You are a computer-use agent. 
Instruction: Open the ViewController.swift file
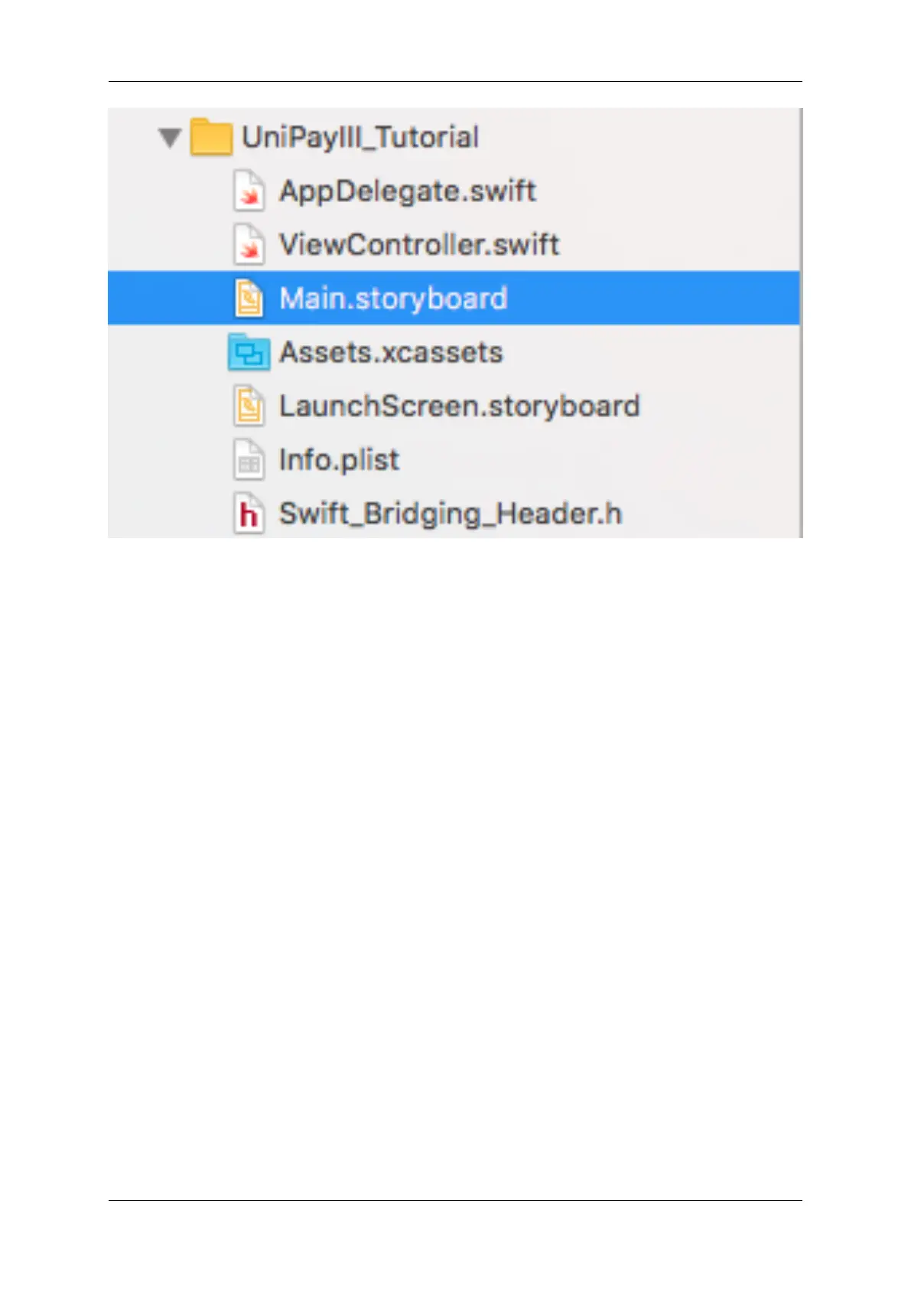418,245
